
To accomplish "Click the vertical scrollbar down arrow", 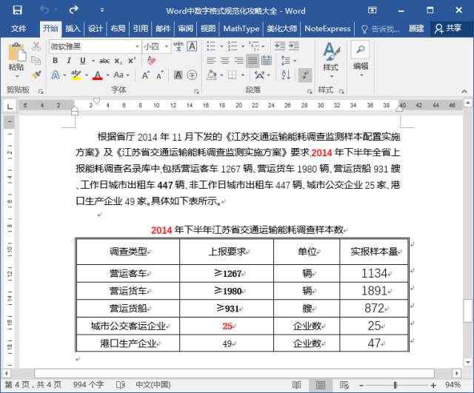I will (x=468, y=362).
